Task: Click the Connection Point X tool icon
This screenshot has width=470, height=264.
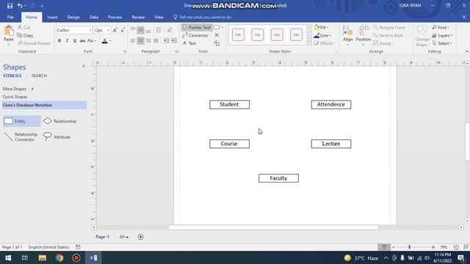Action: pos(217,35)
